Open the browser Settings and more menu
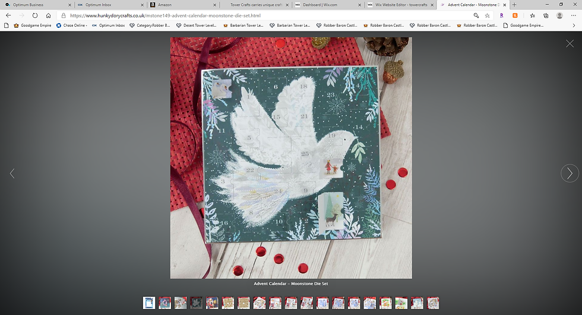Image resolution: width=582 pixels, height=315 pixels. tap(573, 15)
